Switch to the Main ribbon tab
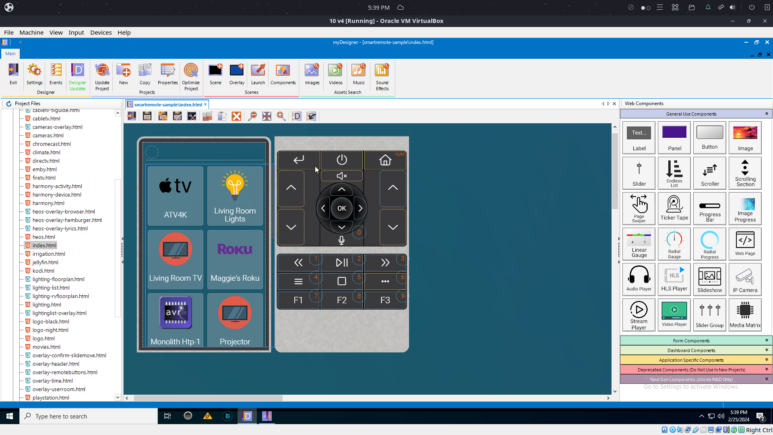Image resolution: width=773 pixels, height=435 pixels. coord(10,54)
